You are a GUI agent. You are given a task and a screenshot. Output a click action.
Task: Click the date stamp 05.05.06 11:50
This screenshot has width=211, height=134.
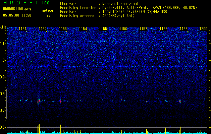(x=17, y=15)
